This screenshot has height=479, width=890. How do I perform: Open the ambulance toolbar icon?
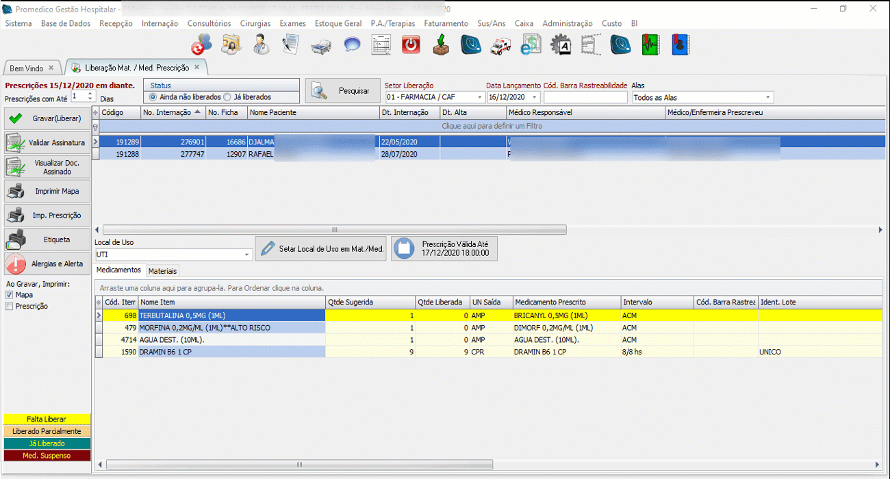pyautogui.click(x=500, y=45)
